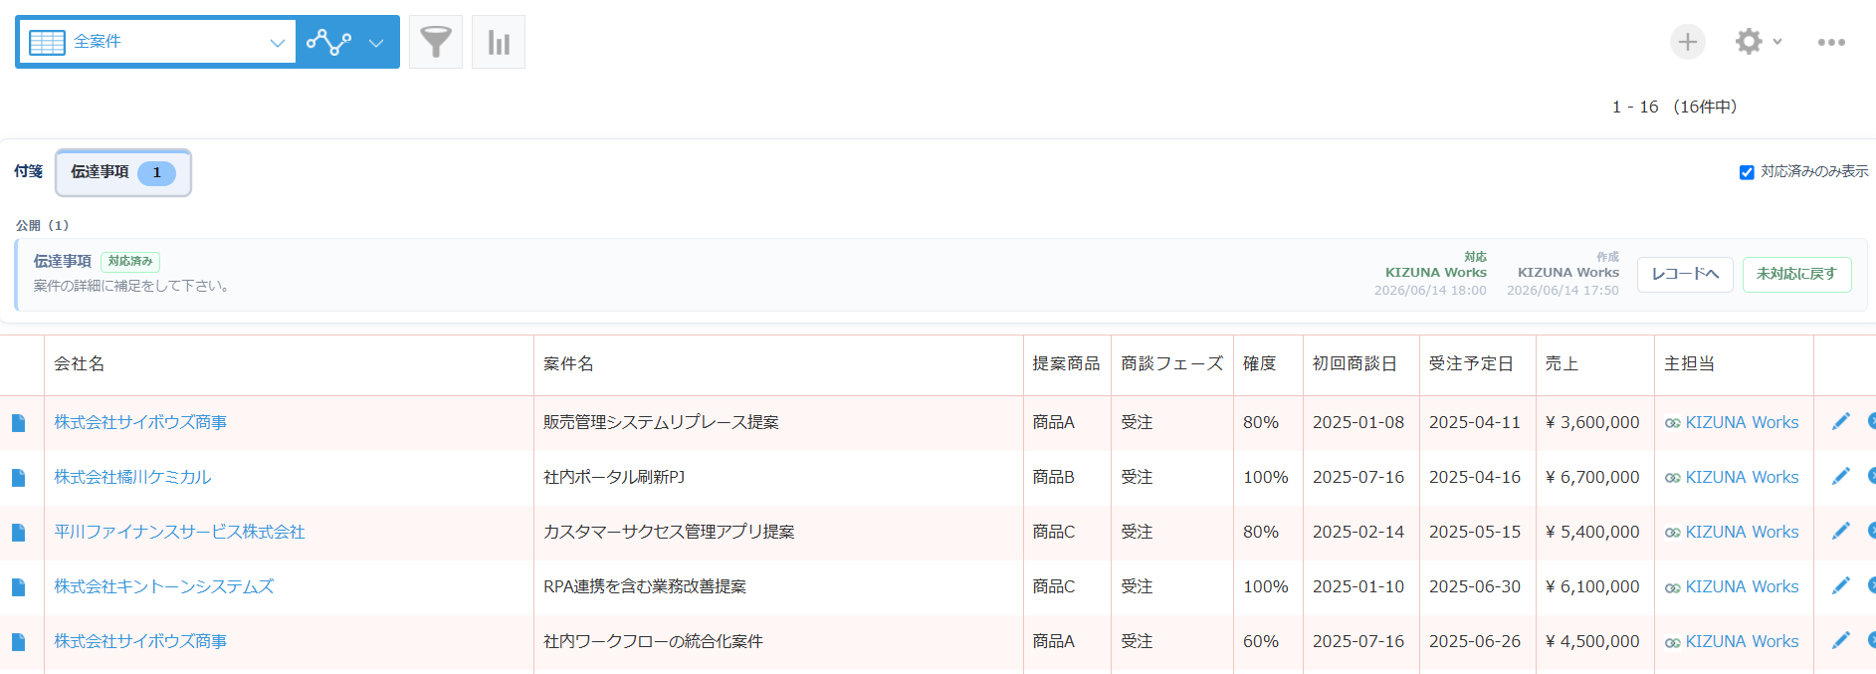Viewport: 1876px width, 674px height.
Task: Click the 1 - 16 (16件中) record count
Action: [1674, 107]
